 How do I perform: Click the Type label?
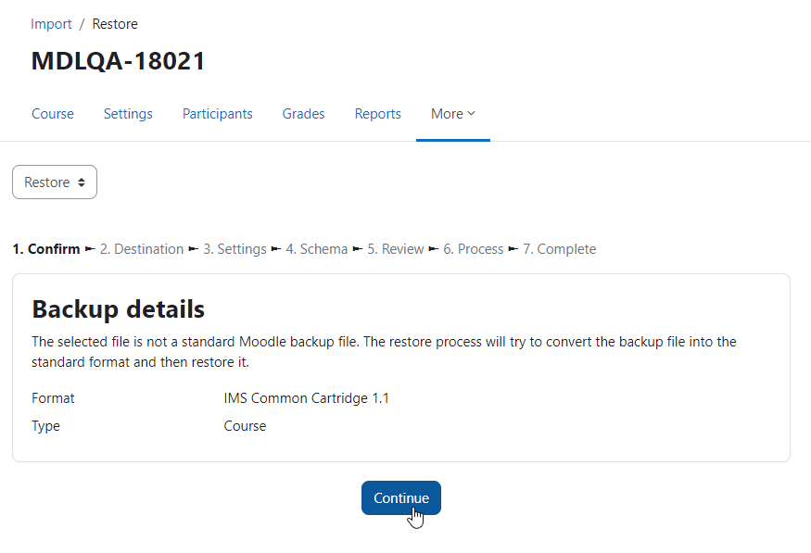(45, 426)
